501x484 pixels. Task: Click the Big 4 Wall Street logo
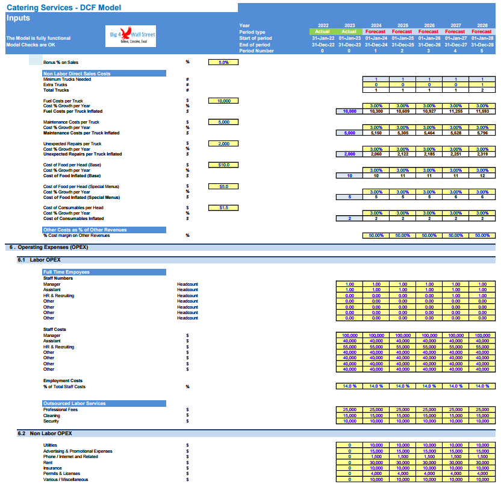click(x=132, y=37)
